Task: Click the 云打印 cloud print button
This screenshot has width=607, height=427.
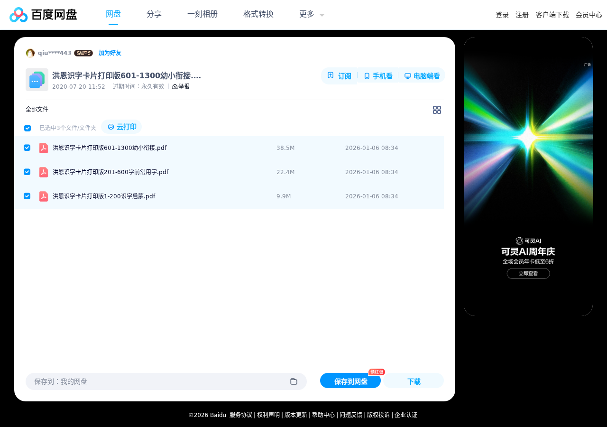Action: (122, 127)
